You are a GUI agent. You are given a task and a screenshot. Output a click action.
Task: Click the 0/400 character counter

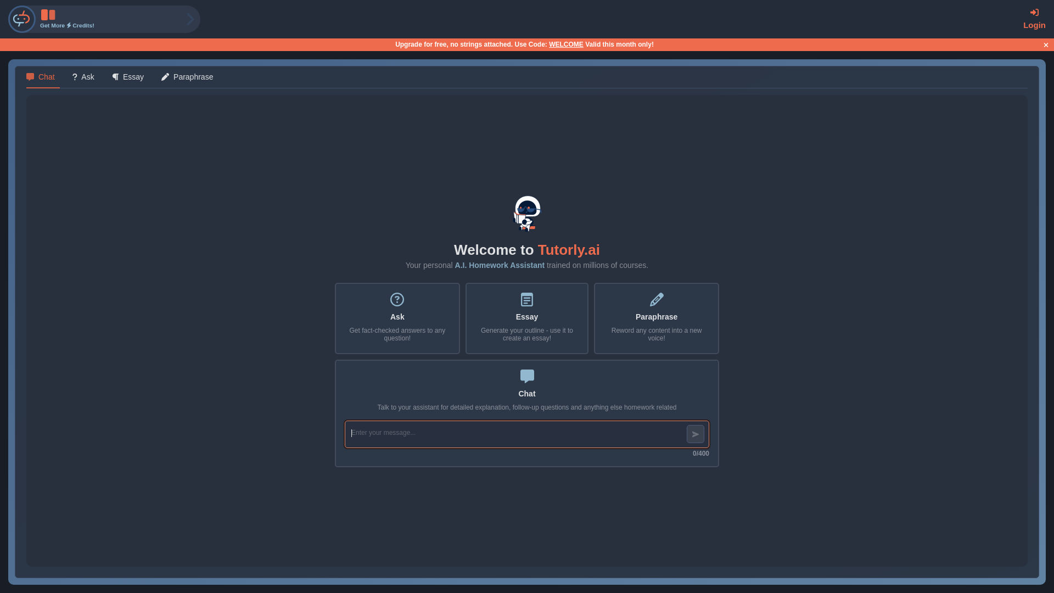pyautogui.click(x=701, y=454)
